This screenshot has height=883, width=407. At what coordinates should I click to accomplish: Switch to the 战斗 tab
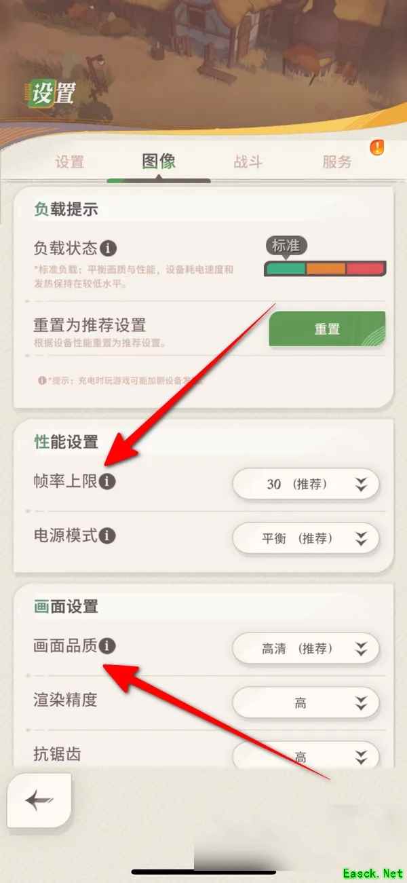pyautogui.click(x=248, y=162)
